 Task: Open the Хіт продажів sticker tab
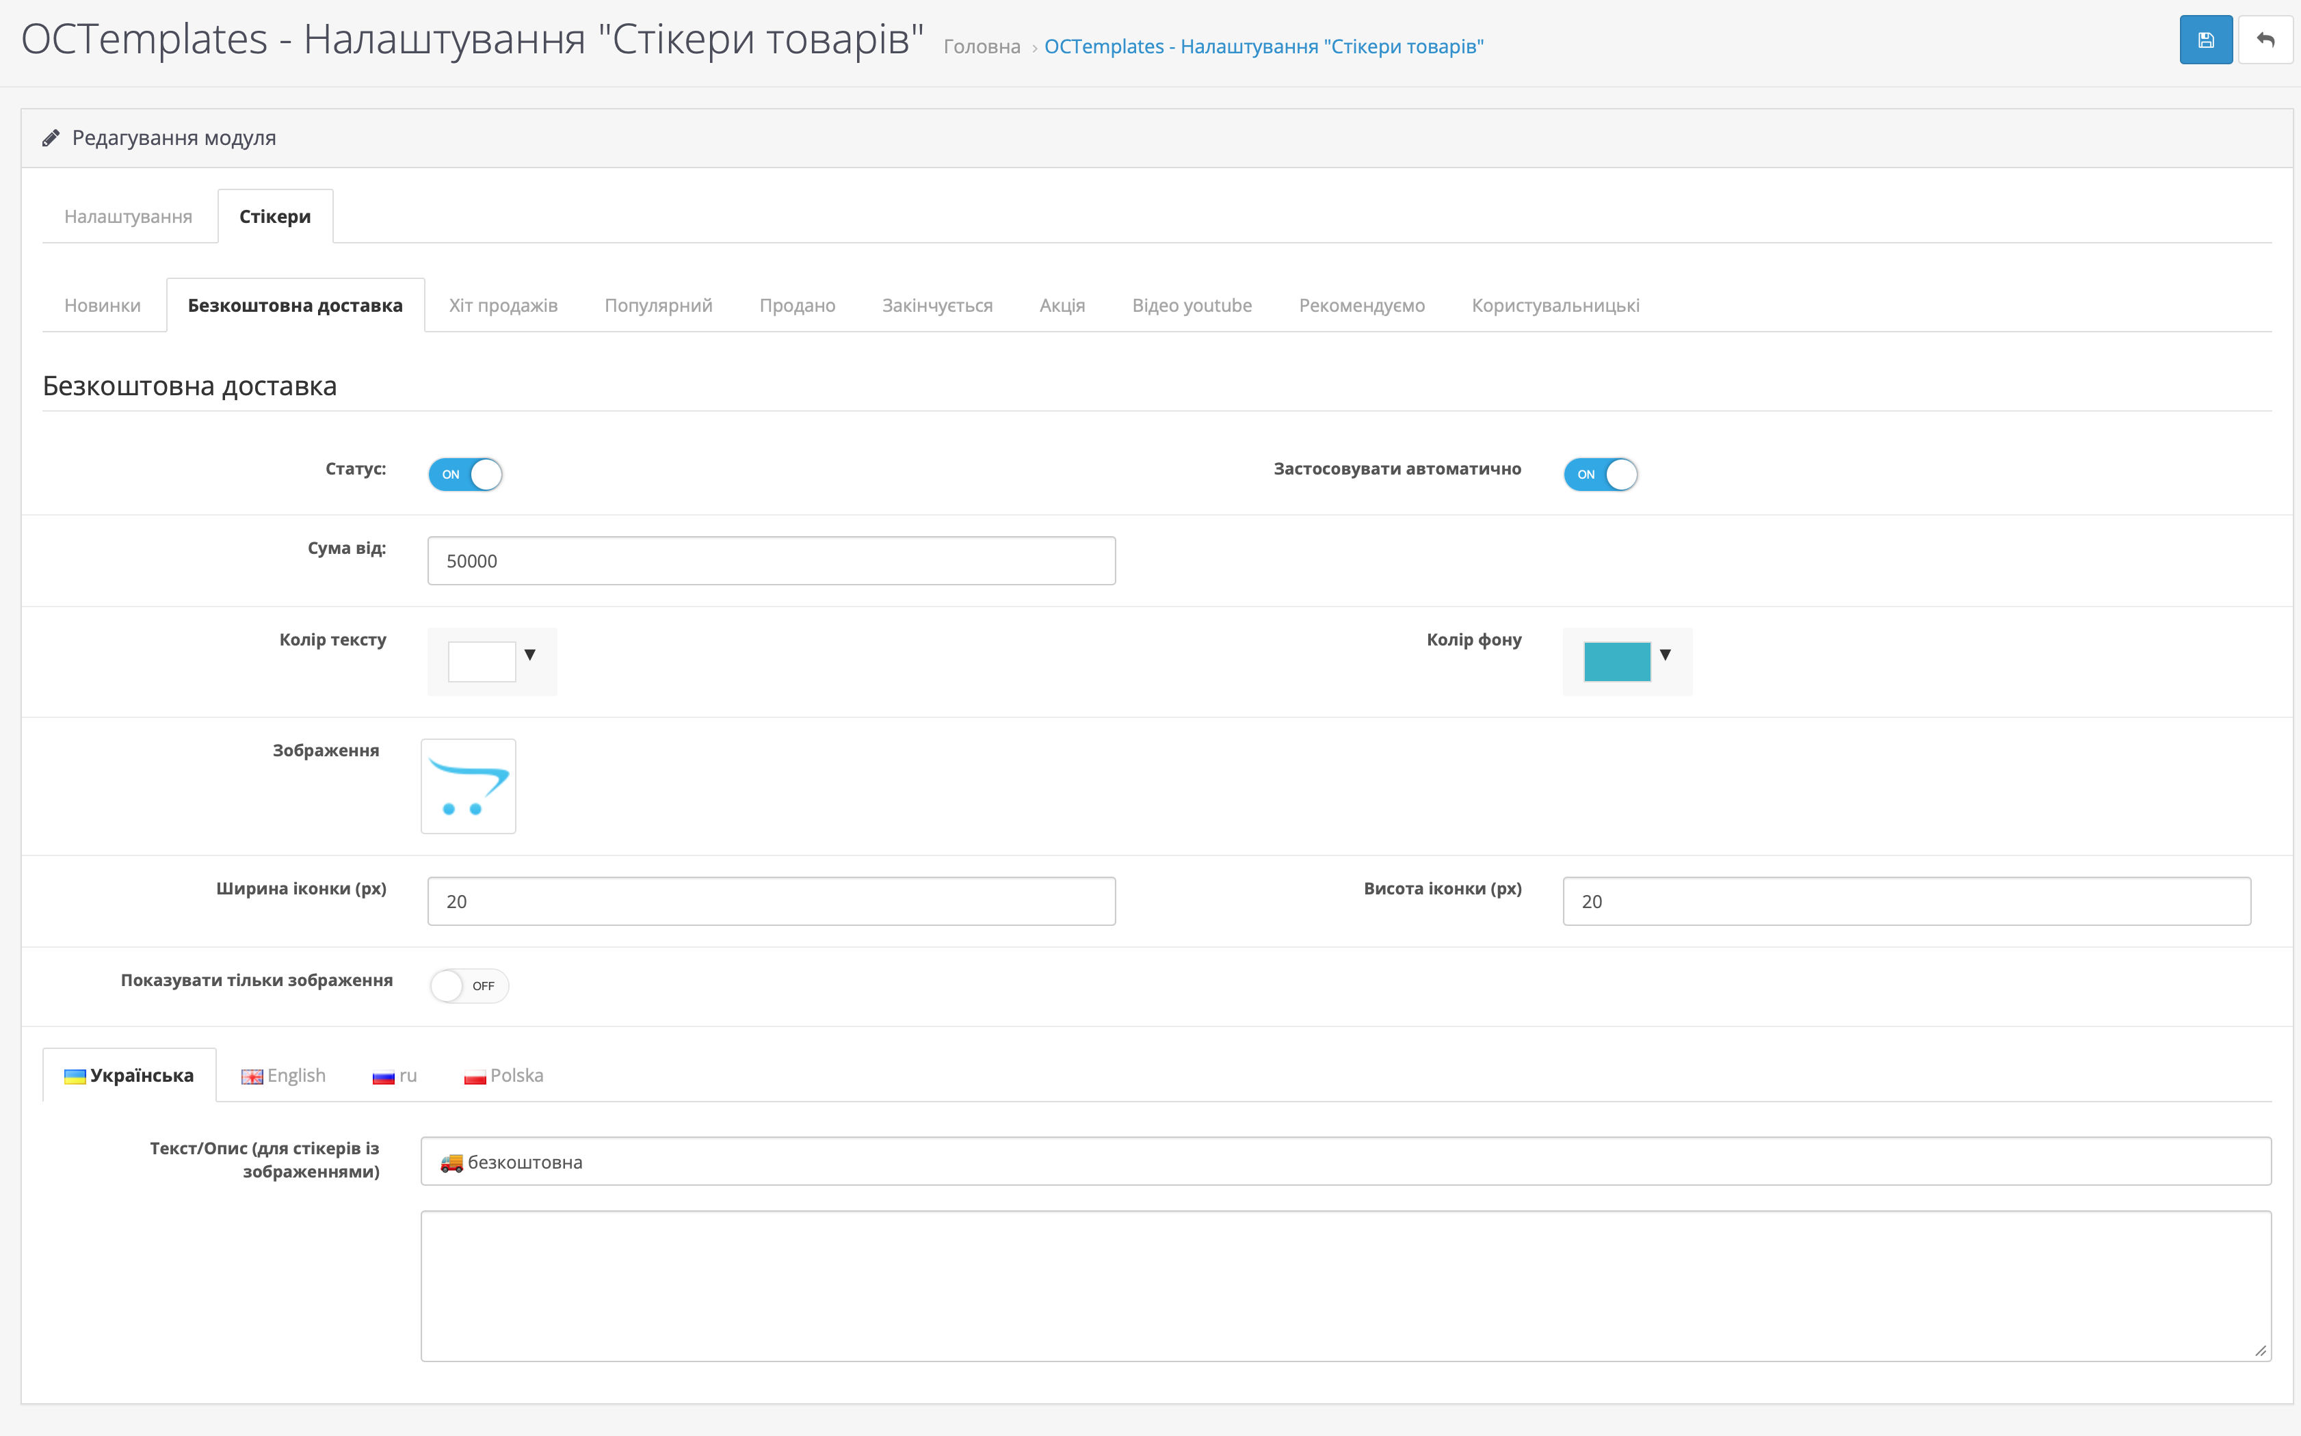click(503, 306)
